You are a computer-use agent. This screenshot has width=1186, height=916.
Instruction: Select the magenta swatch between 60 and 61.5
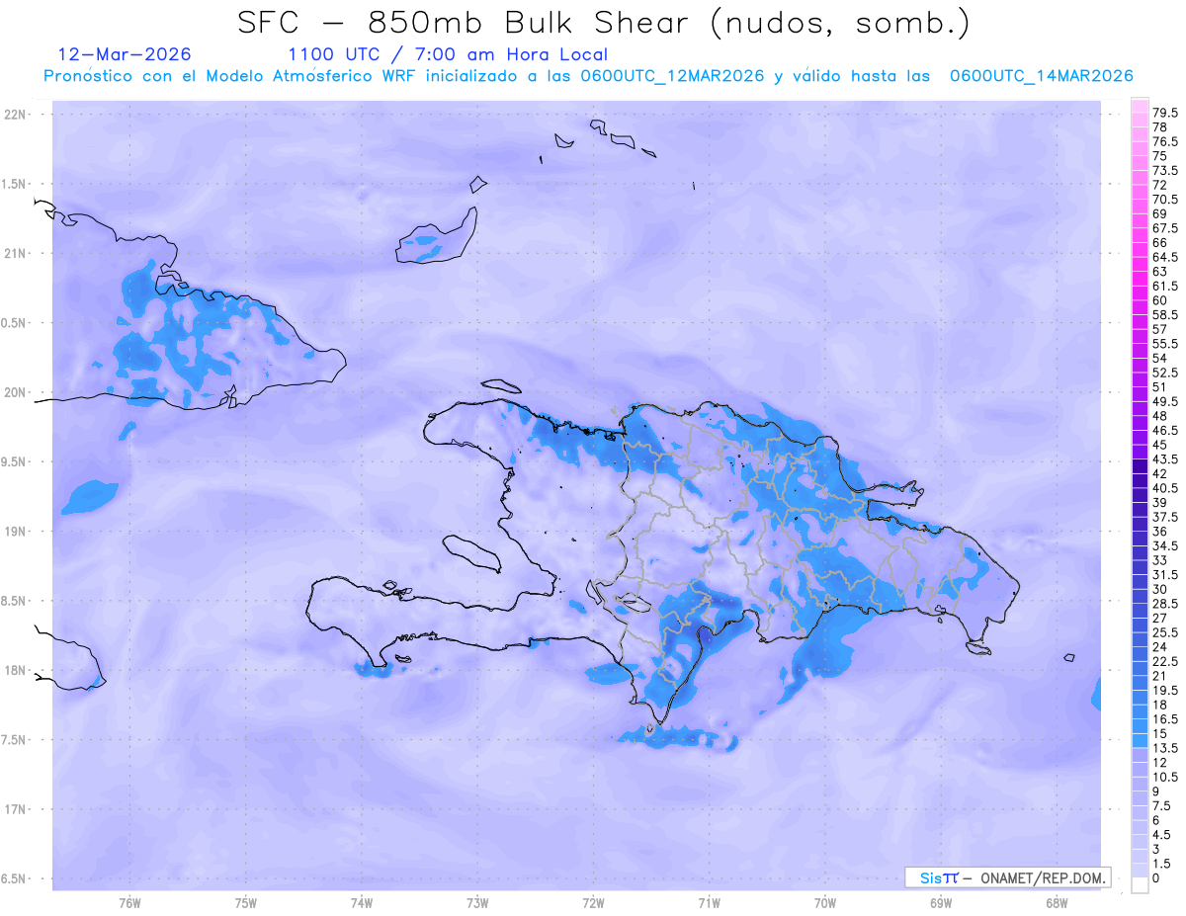tap(1140, 292)
